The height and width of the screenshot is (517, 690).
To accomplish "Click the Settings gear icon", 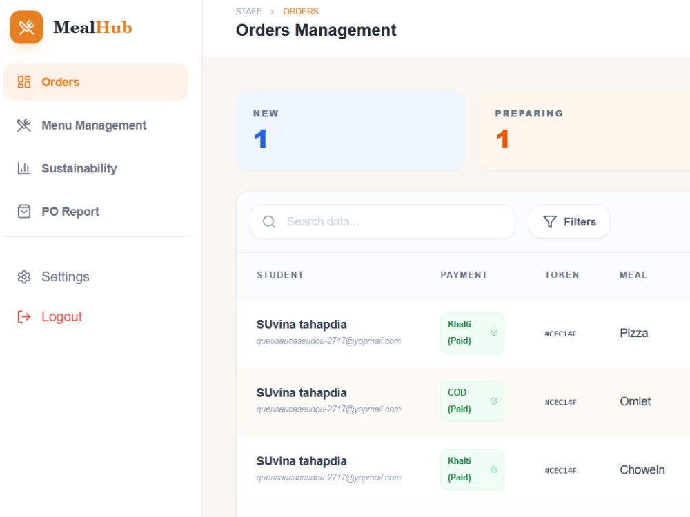I will coord(23,276).
